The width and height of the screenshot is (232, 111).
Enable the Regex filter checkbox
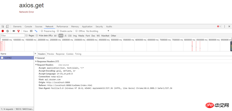pyautogui.click(x=27, y=35)
